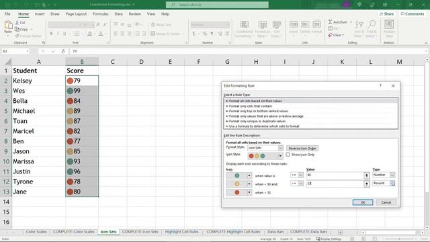Click the Format as Table icon
Viewport: 430px width, 242px height.
coord(263,25)
